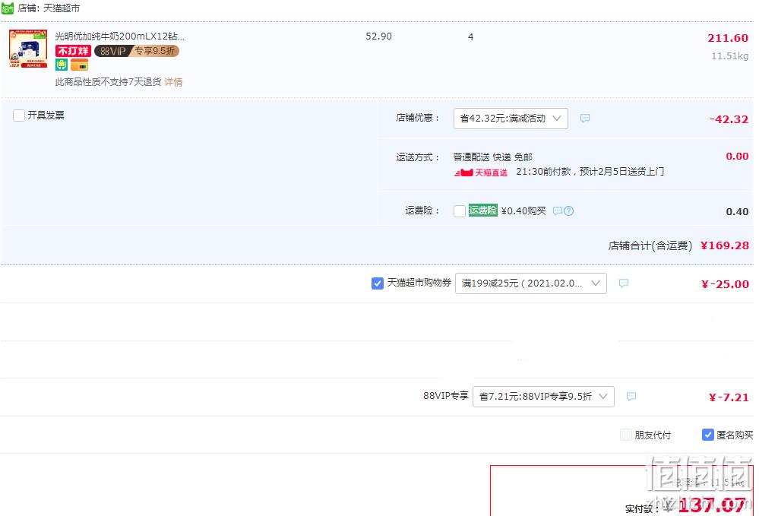Open the question mark help for 运费险

coord(569,211)
